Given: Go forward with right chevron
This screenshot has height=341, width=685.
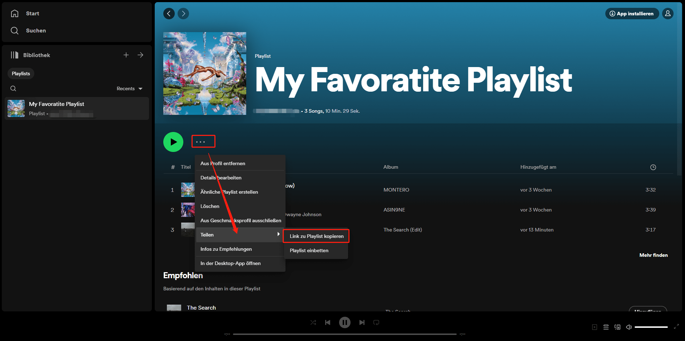Looking at the screenshot, I should click(183, 14).
